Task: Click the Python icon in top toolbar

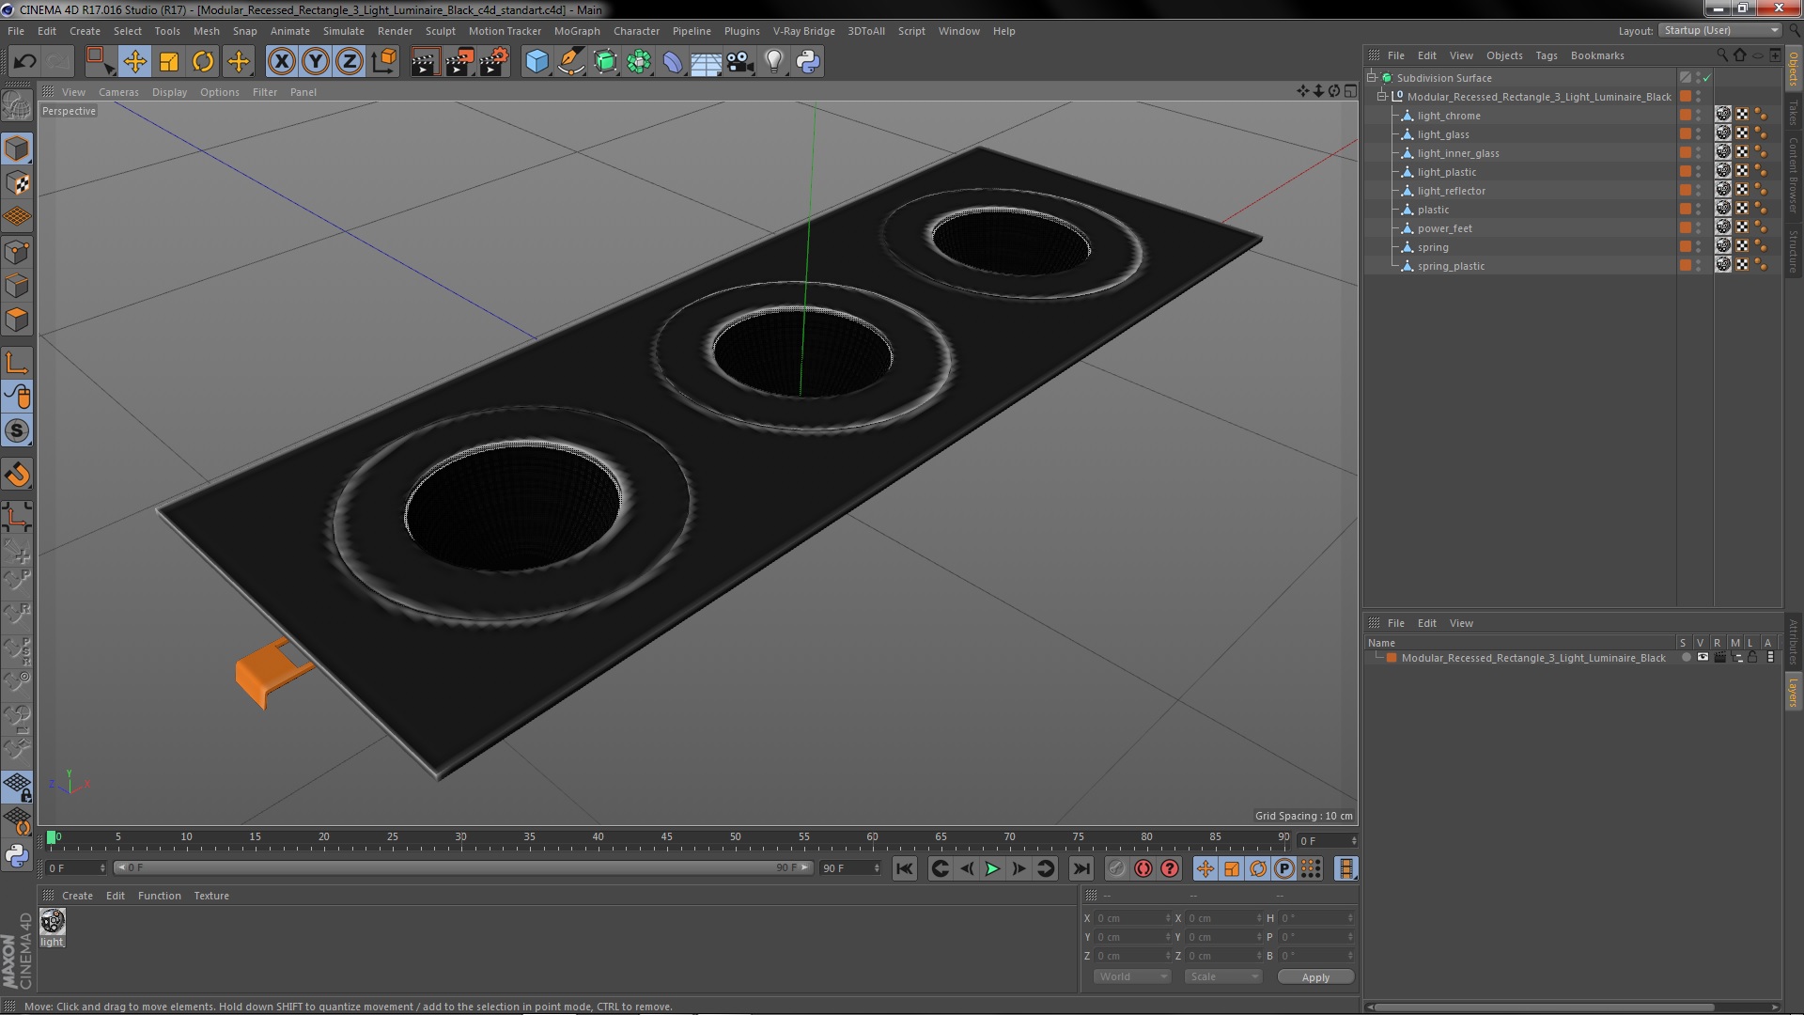Action: tap(808, 62)
